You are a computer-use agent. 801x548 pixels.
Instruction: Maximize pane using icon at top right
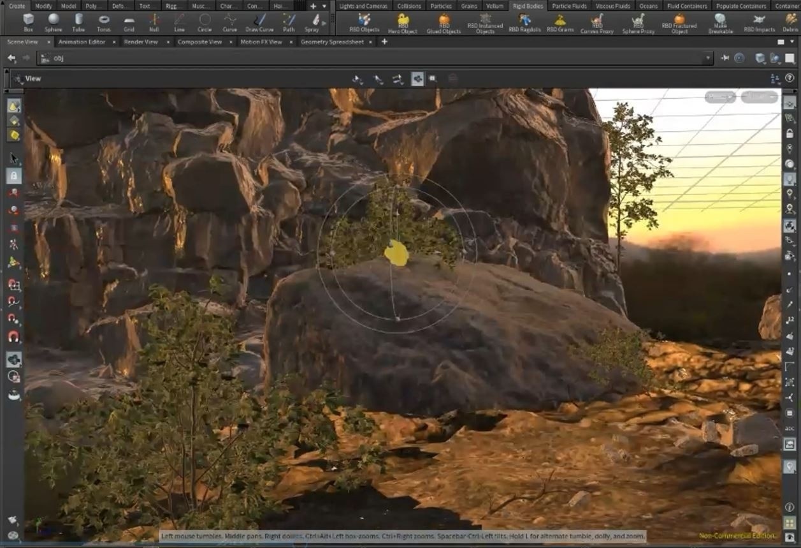[x=781, y=41]
